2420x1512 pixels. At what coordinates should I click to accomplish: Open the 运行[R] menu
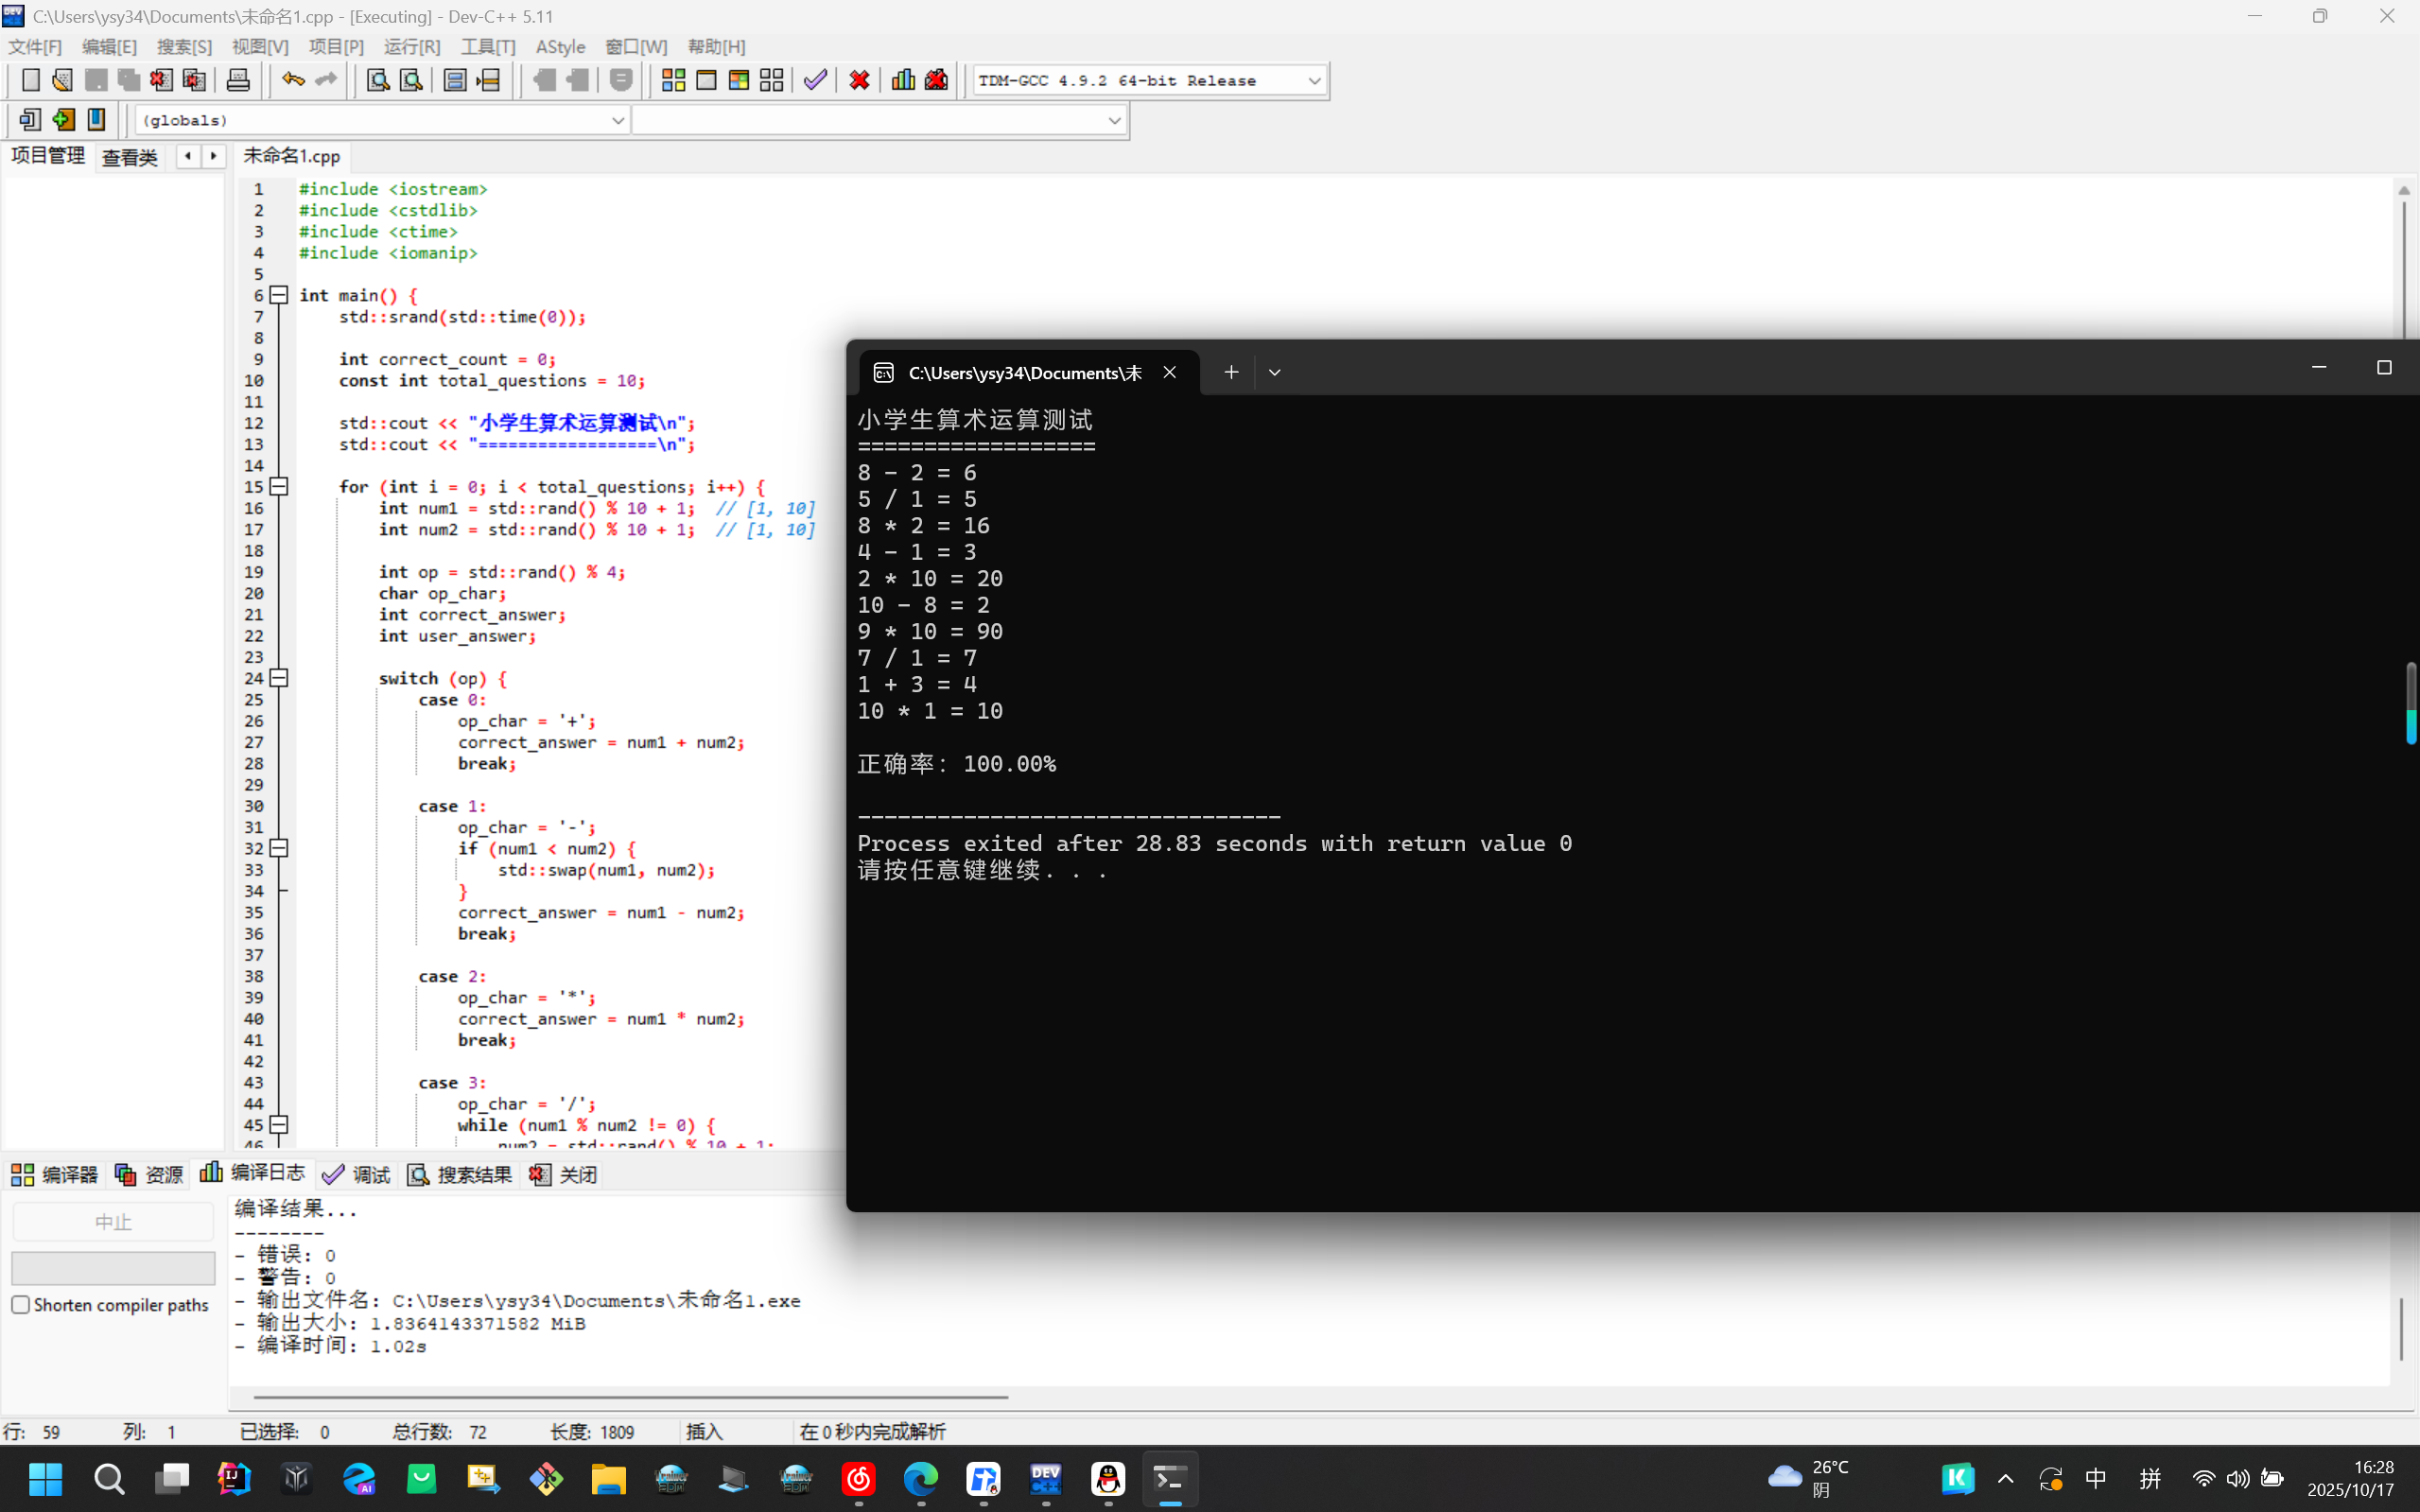412,47
